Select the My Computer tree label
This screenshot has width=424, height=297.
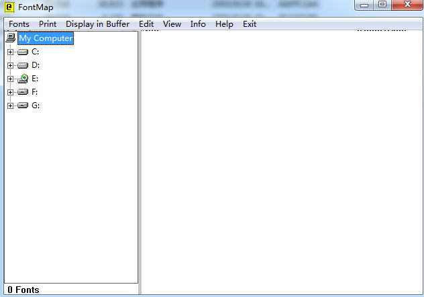click(x=46, y=38)
